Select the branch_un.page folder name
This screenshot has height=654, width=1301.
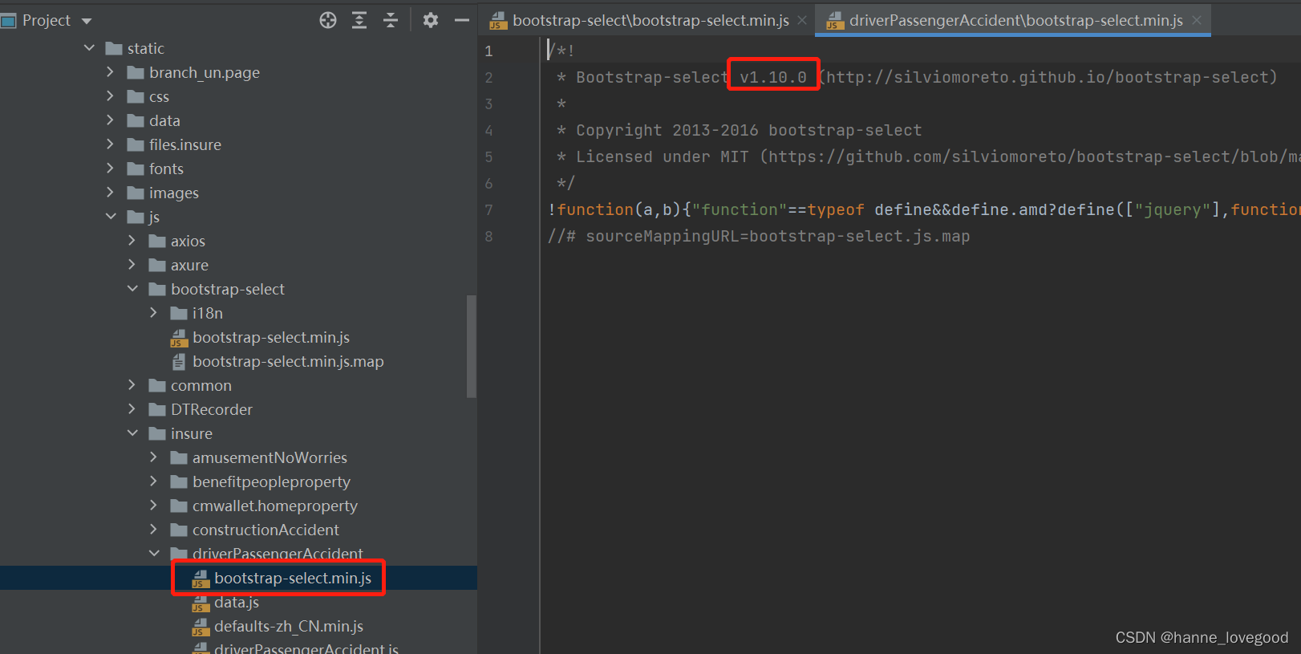click(205, 72)
